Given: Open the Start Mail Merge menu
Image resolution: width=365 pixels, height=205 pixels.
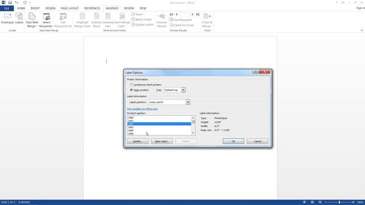Looking at the screenshot, I should [32, 20].
